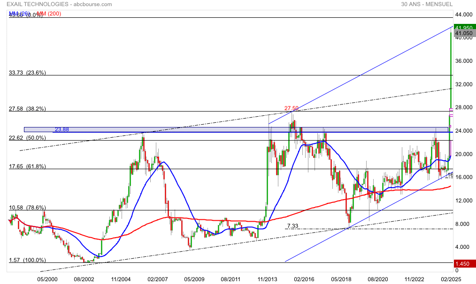Click the 33.73 (23.6%) Fibonacci label
Viewport: 476px width, 284px height.
[x=27, y=73]
